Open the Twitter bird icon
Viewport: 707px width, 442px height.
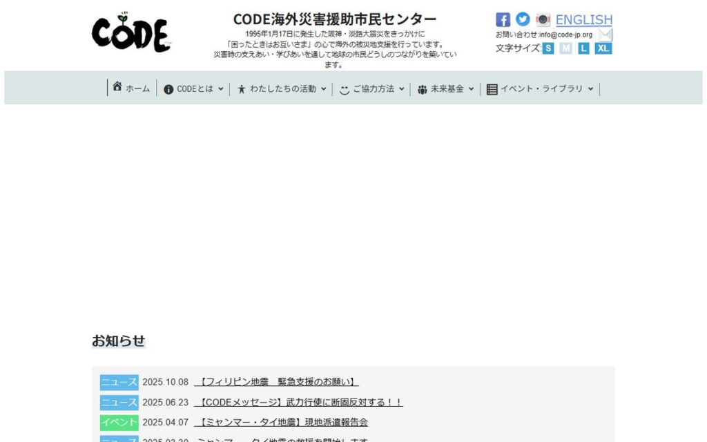[523, 19]
